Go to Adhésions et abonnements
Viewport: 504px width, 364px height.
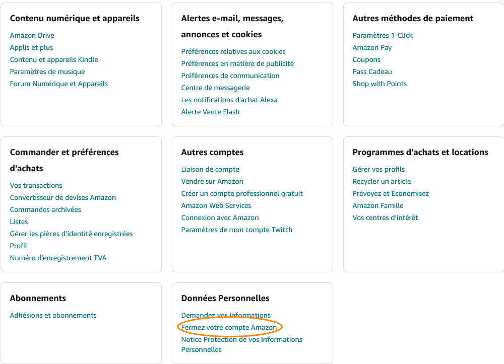[x=53, y=315]
